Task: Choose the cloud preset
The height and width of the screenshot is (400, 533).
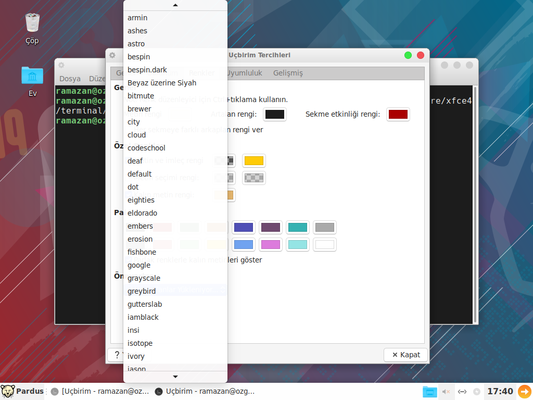Action: pos(175,135)
